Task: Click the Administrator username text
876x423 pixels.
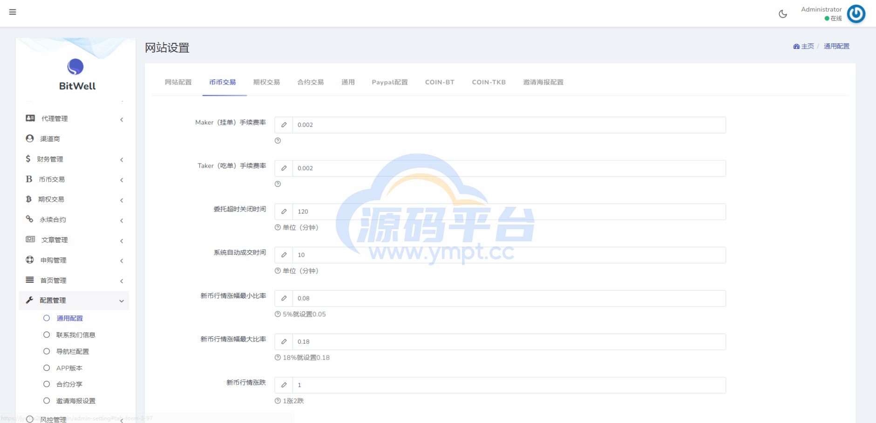Action: coord(821,9)
